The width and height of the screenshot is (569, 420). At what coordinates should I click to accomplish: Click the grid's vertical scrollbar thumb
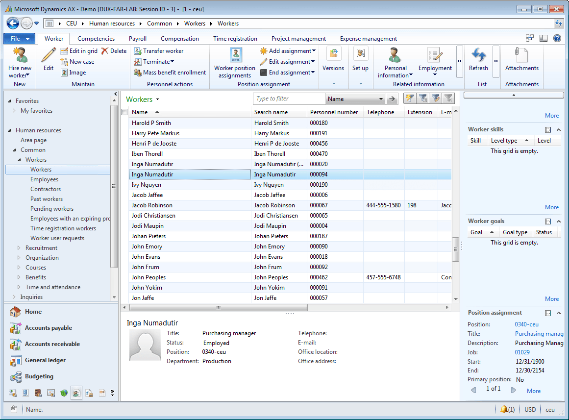pos(455,249)
